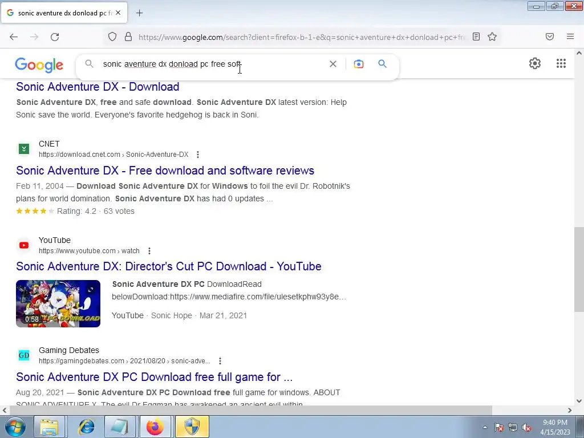Click the CNET site name
The height and width of the screenshot is (438, 584).
[49, 144]
